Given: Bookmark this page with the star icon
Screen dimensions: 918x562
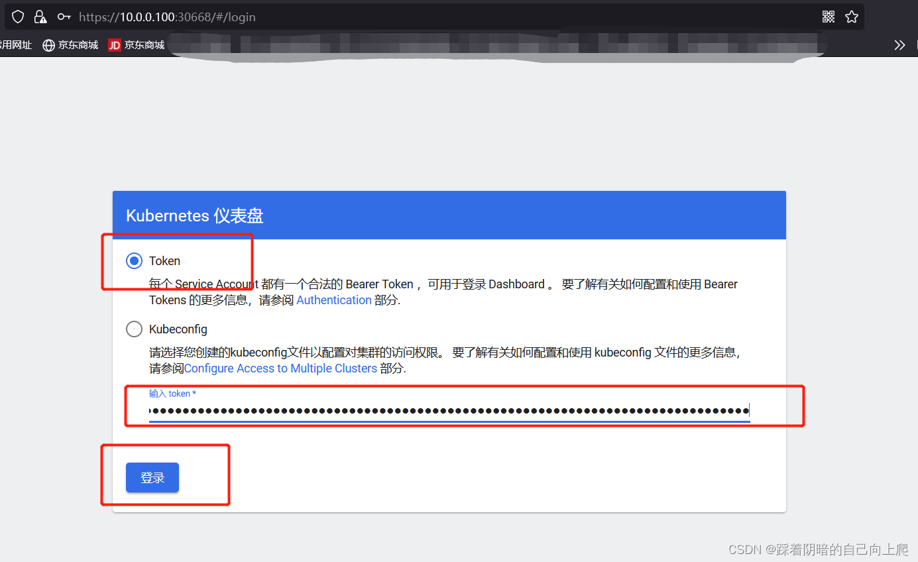Looking at the screenshot, I should (851, 16).
